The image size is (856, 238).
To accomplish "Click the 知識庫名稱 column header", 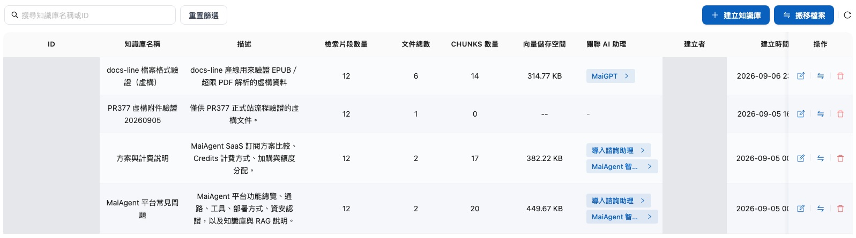I will (143, 44).
